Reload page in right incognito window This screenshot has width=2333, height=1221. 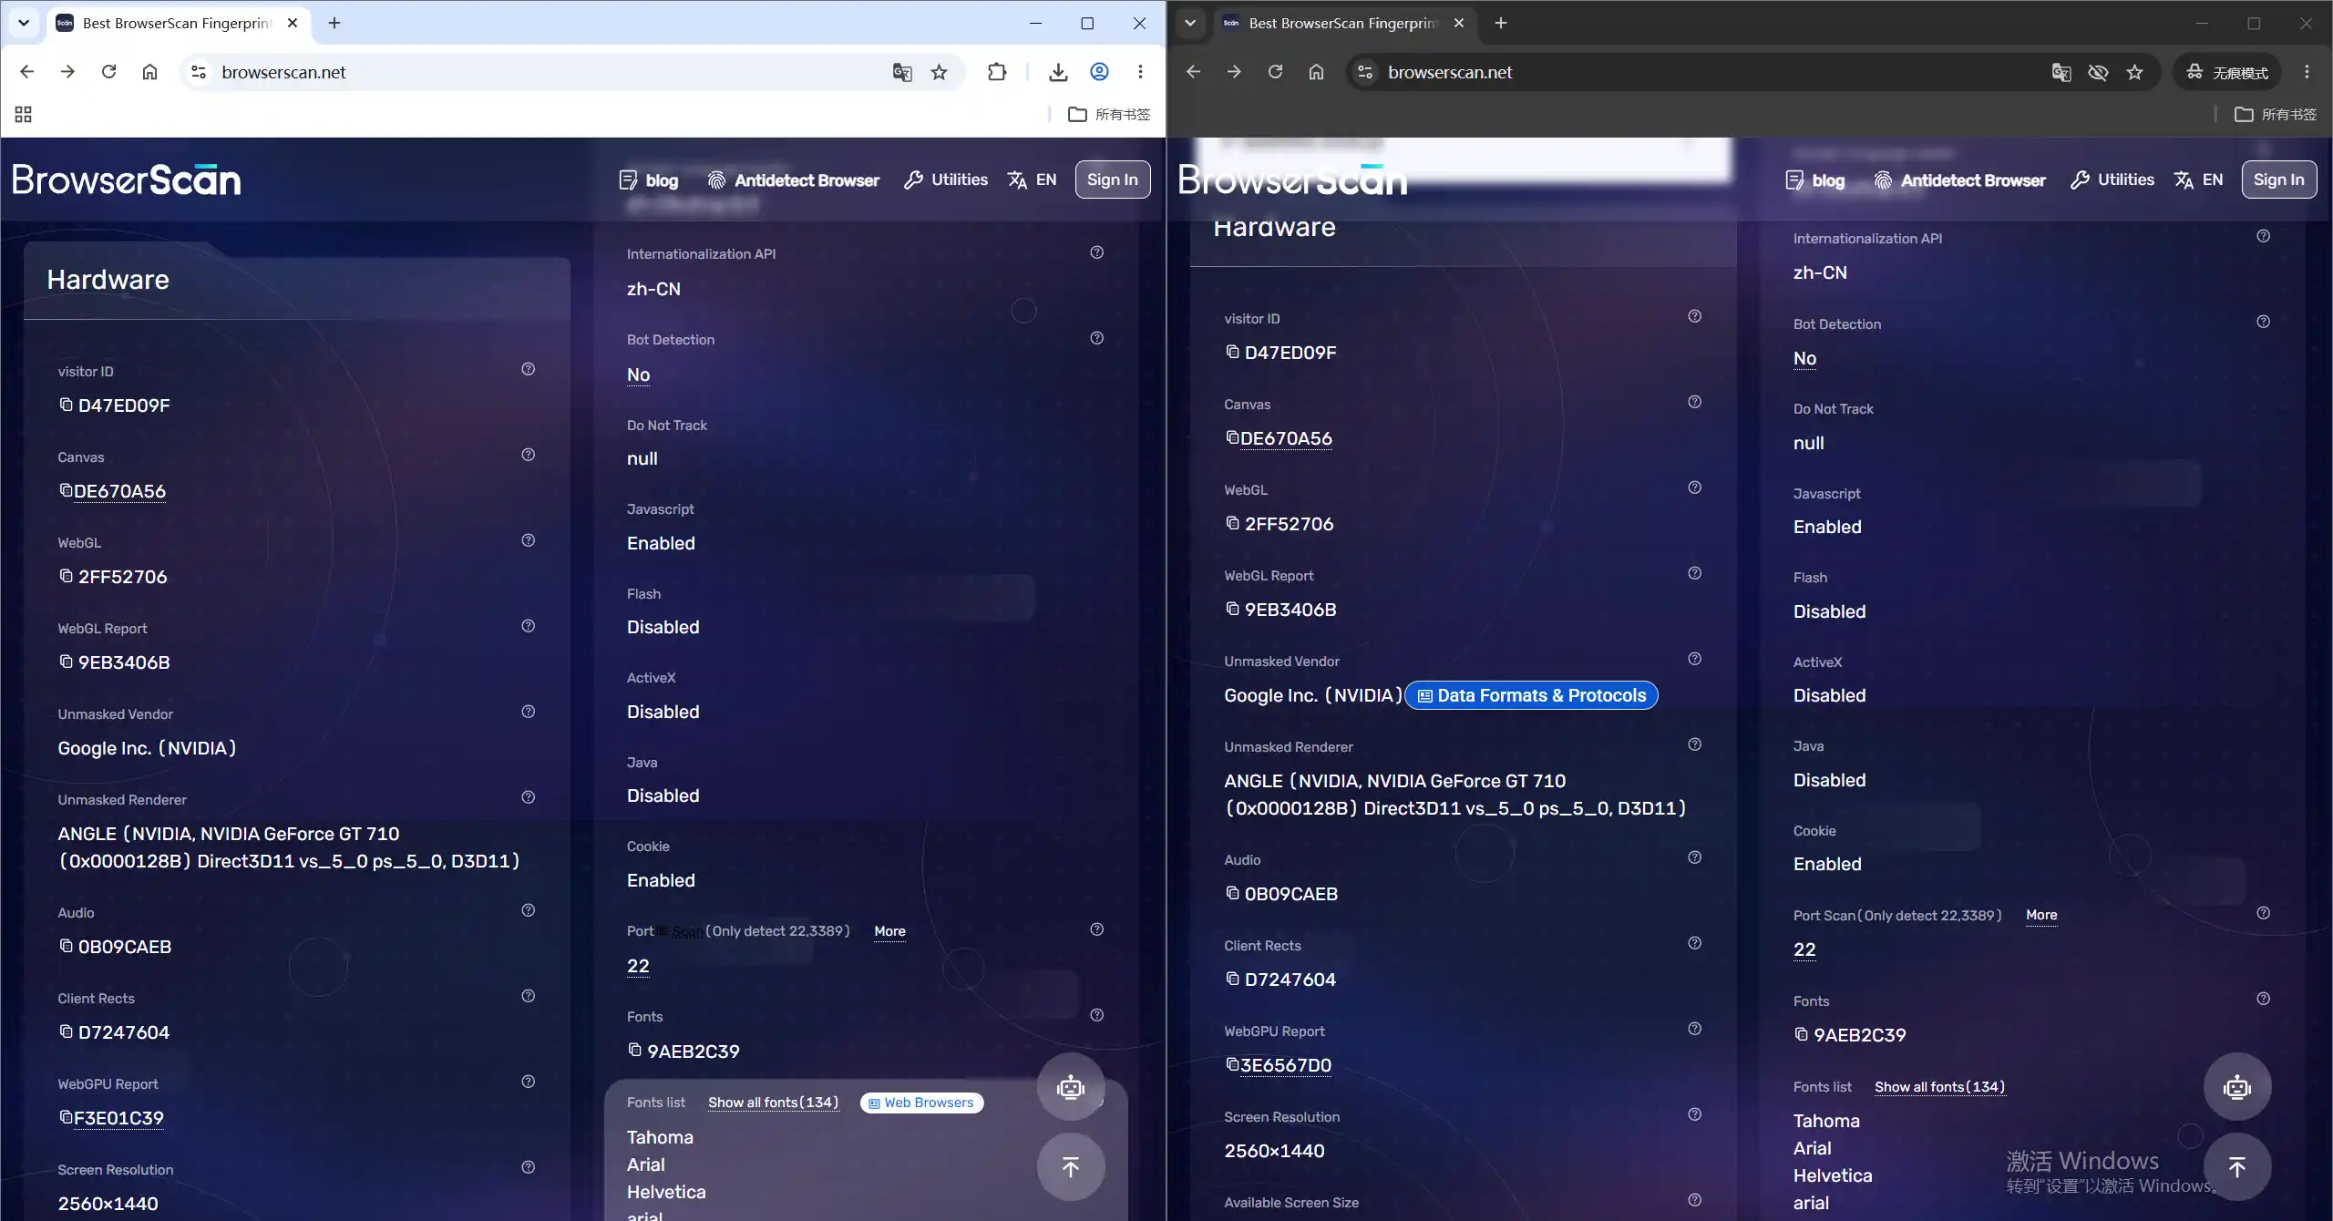point(1275,72)
